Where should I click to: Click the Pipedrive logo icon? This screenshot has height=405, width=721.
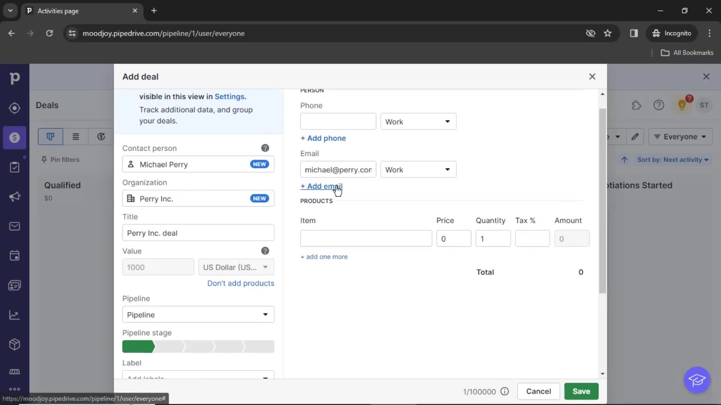[14, 78]
